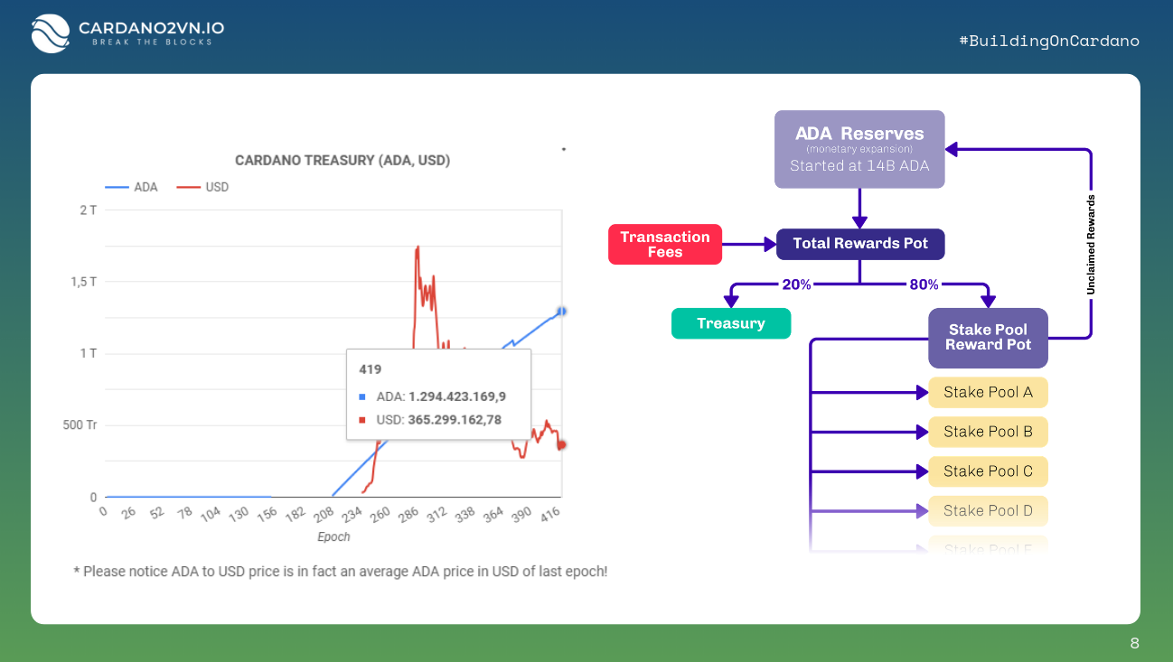
Task: Click the Stake Pool B item
Action: point(988,432)
